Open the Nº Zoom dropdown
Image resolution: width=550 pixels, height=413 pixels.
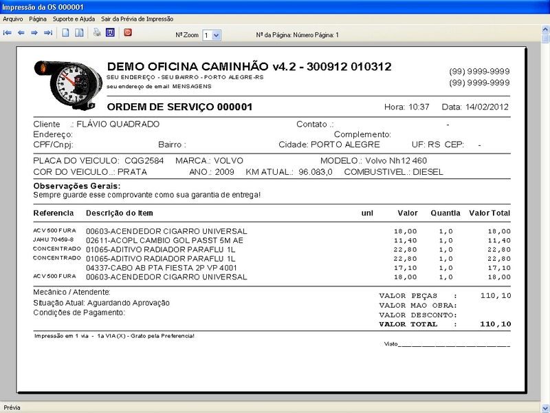point(216,34)
